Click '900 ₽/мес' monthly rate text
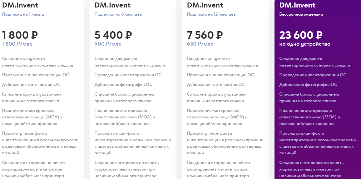Viewport: 361px width, 179px height. [x=108, y=44]
